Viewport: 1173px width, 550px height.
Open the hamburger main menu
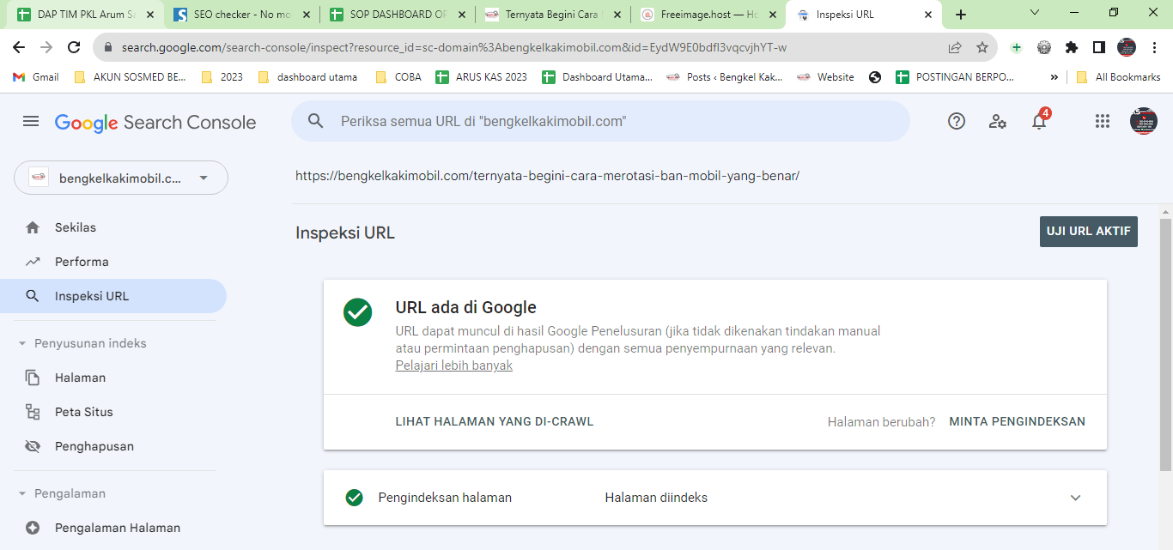click(x=31, y=122)
